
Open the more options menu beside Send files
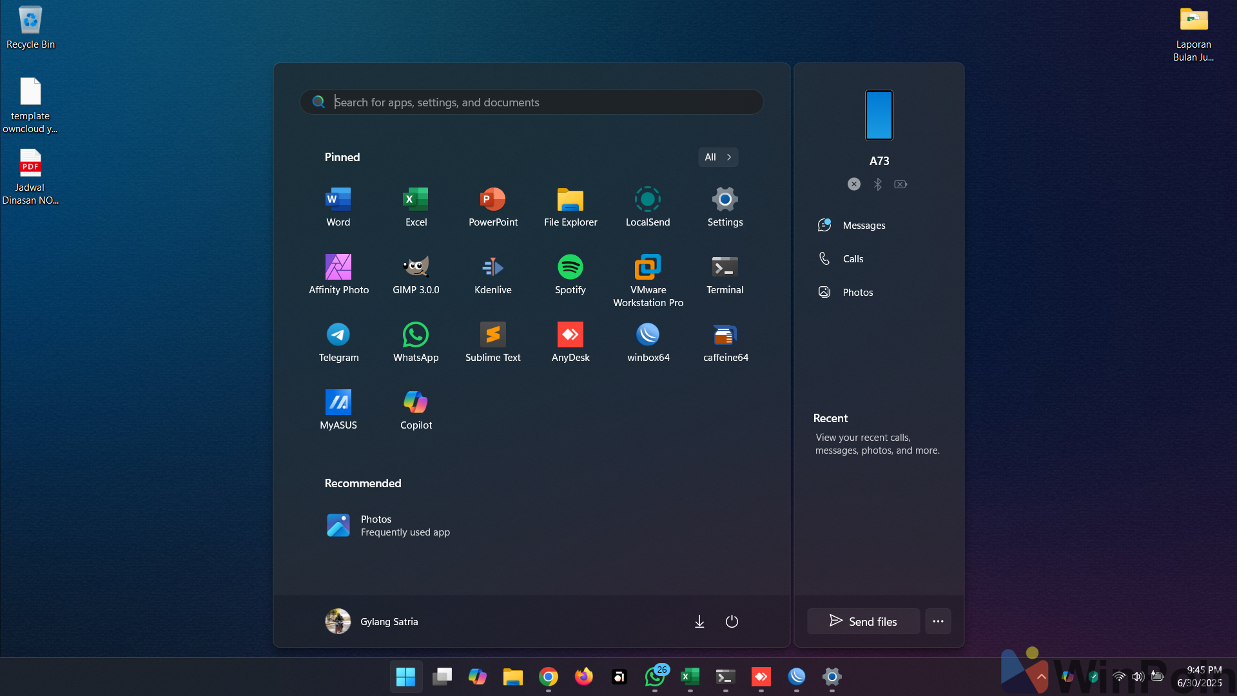coord(938,621)
